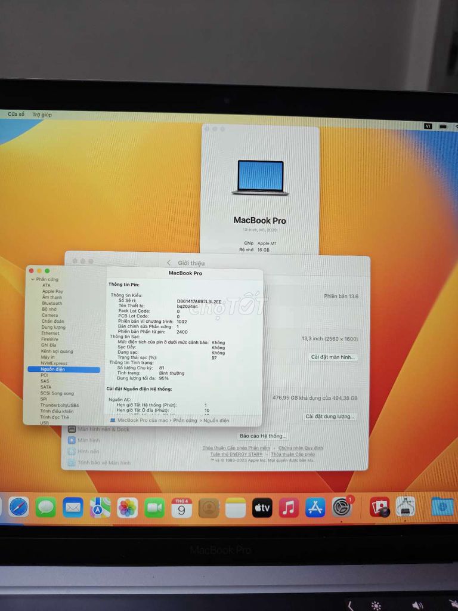Click the Màn hình nền & Dock icon
The image size is (458, 611).
coord(72,429)
